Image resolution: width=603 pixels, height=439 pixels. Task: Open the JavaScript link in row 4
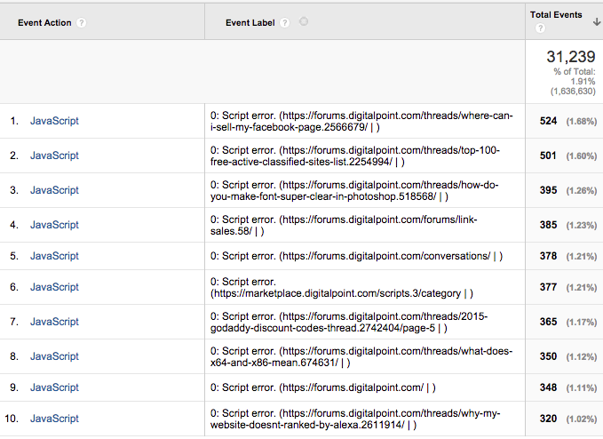coord(54,226)
